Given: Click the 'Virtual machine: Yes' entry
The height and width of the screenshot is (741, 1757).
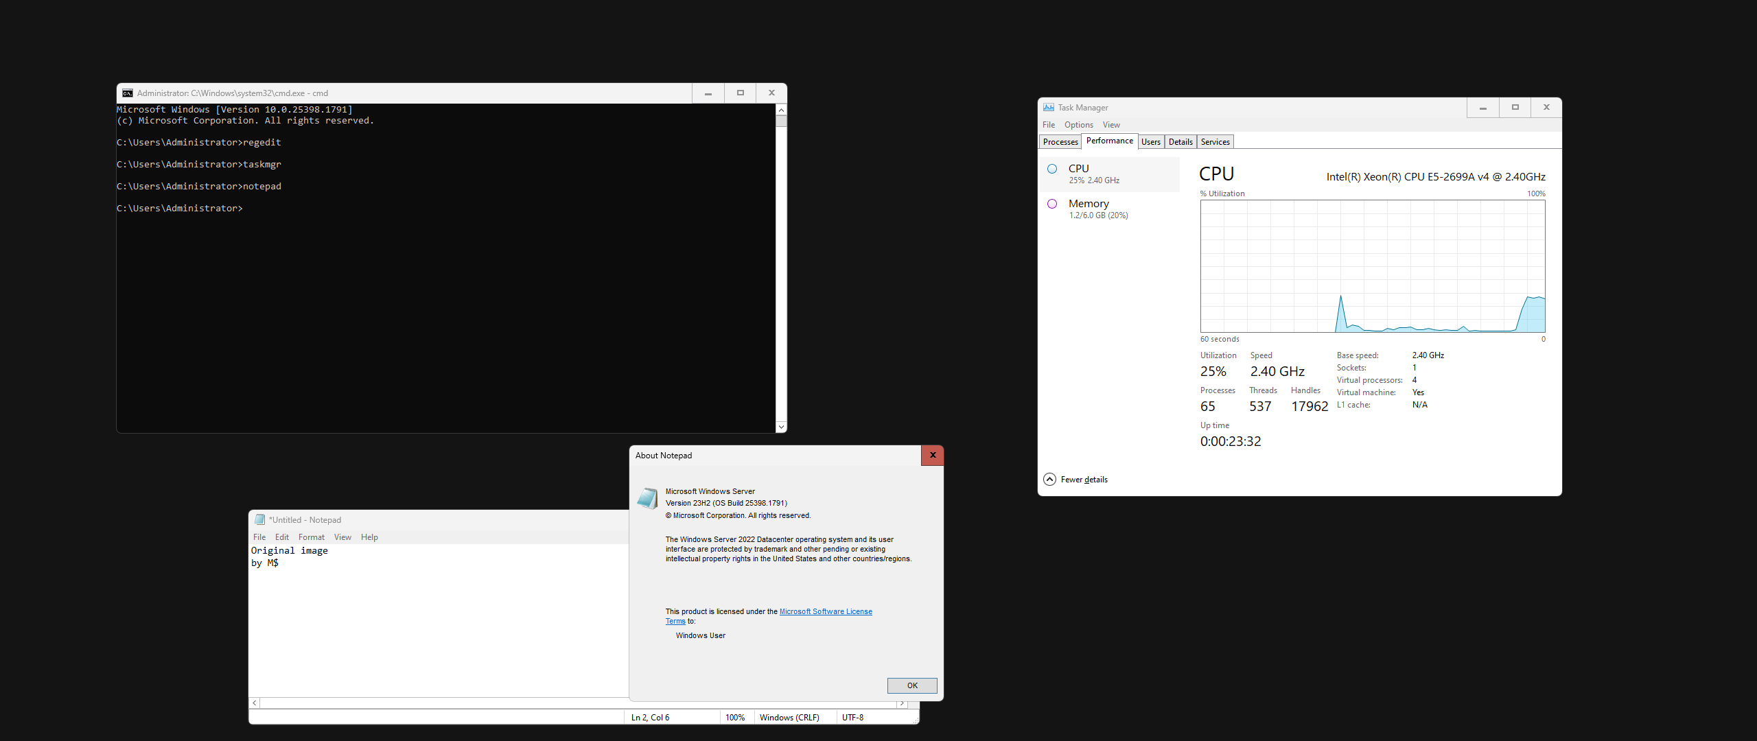Looking at the screenshot, I should pos(1380,392).
